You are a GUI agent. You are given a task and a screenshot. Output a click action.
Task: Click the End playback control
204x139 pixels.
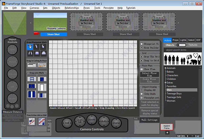197,136
